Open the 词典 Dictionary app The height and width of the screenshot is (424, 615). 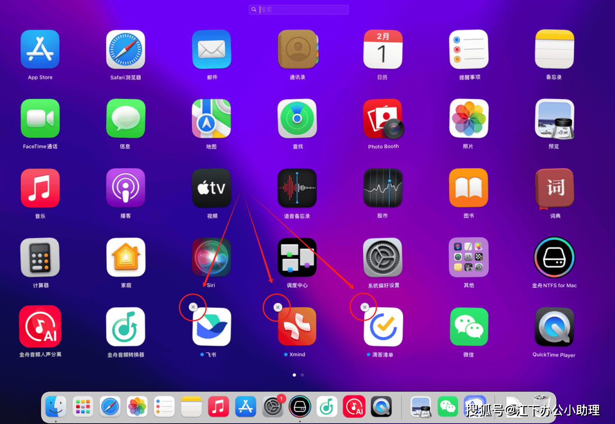(x=554, y=189)
